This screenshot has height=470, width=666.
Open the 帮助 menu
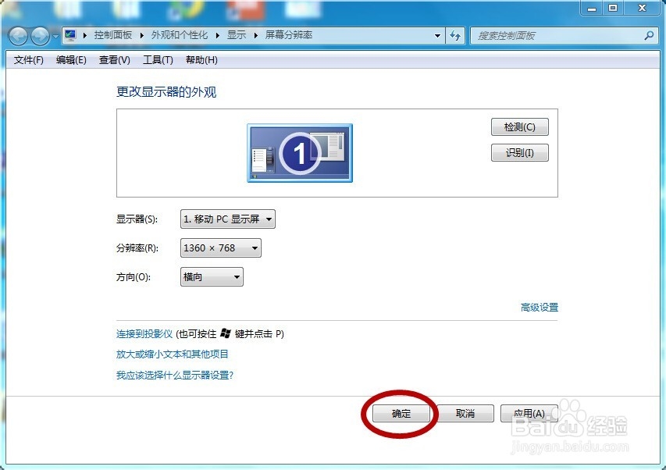(x=201, y=60)
